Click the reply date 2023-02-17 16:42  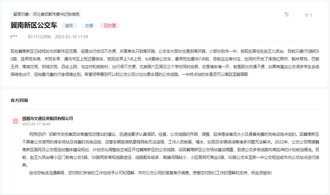[36, 124]
